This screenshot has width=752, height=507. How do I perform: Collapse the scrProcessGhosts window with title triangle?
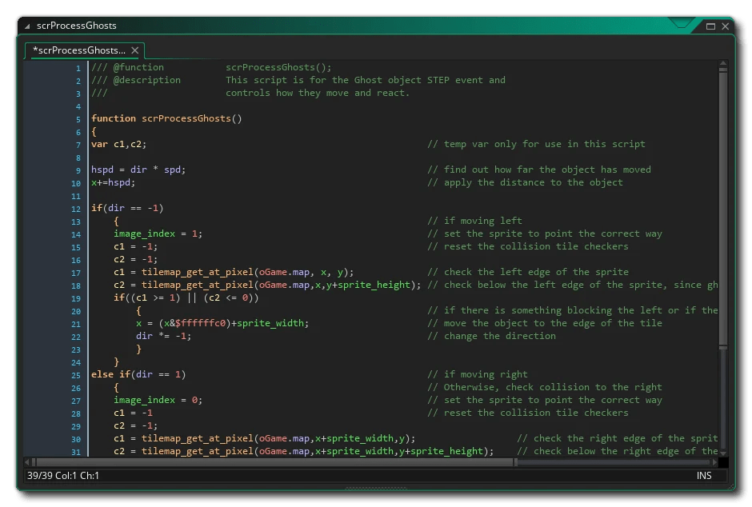[27, 26]
